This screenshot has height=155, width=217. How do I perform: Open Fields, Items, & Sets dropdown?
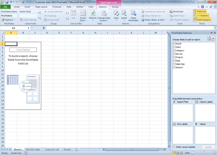tap(154, 20)
